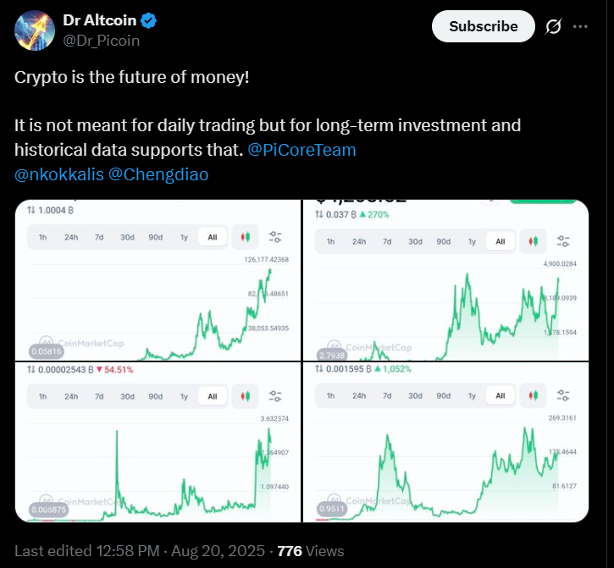Click candlestick icon in bottom-right chart
Screen dimensions: 614x568
coord(534,395)
